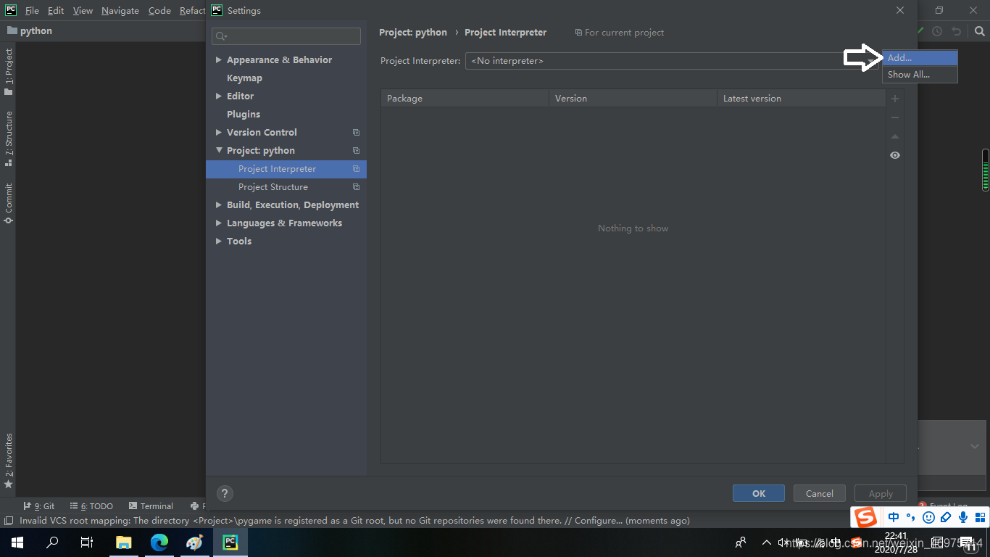Viewport: 990px width, 557px height.
Task: Open the View menu in PyCharm
Action: coord(83,10)
